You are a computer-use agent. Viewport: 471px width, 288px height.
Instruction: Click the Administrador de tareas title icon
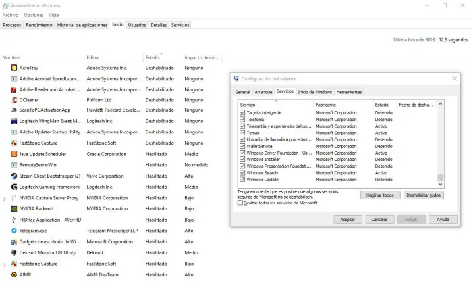tap(6, 5)
